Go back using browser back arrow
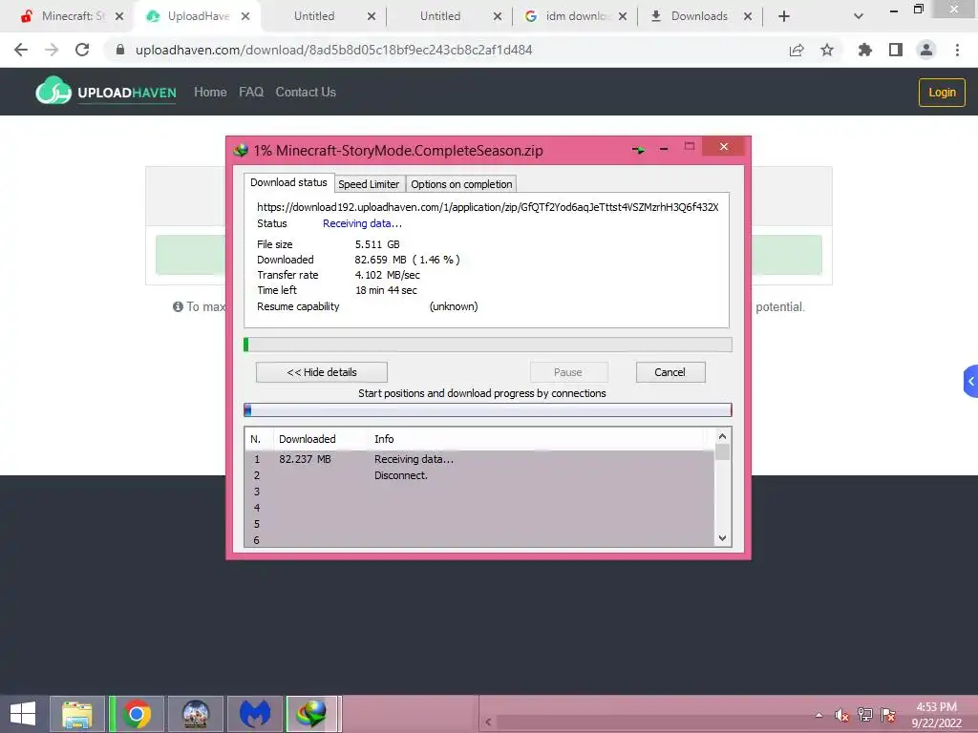 (21, 50)
